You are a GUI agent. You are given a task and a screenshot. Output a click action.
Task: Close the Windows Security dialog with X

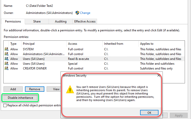coord(158,75)
